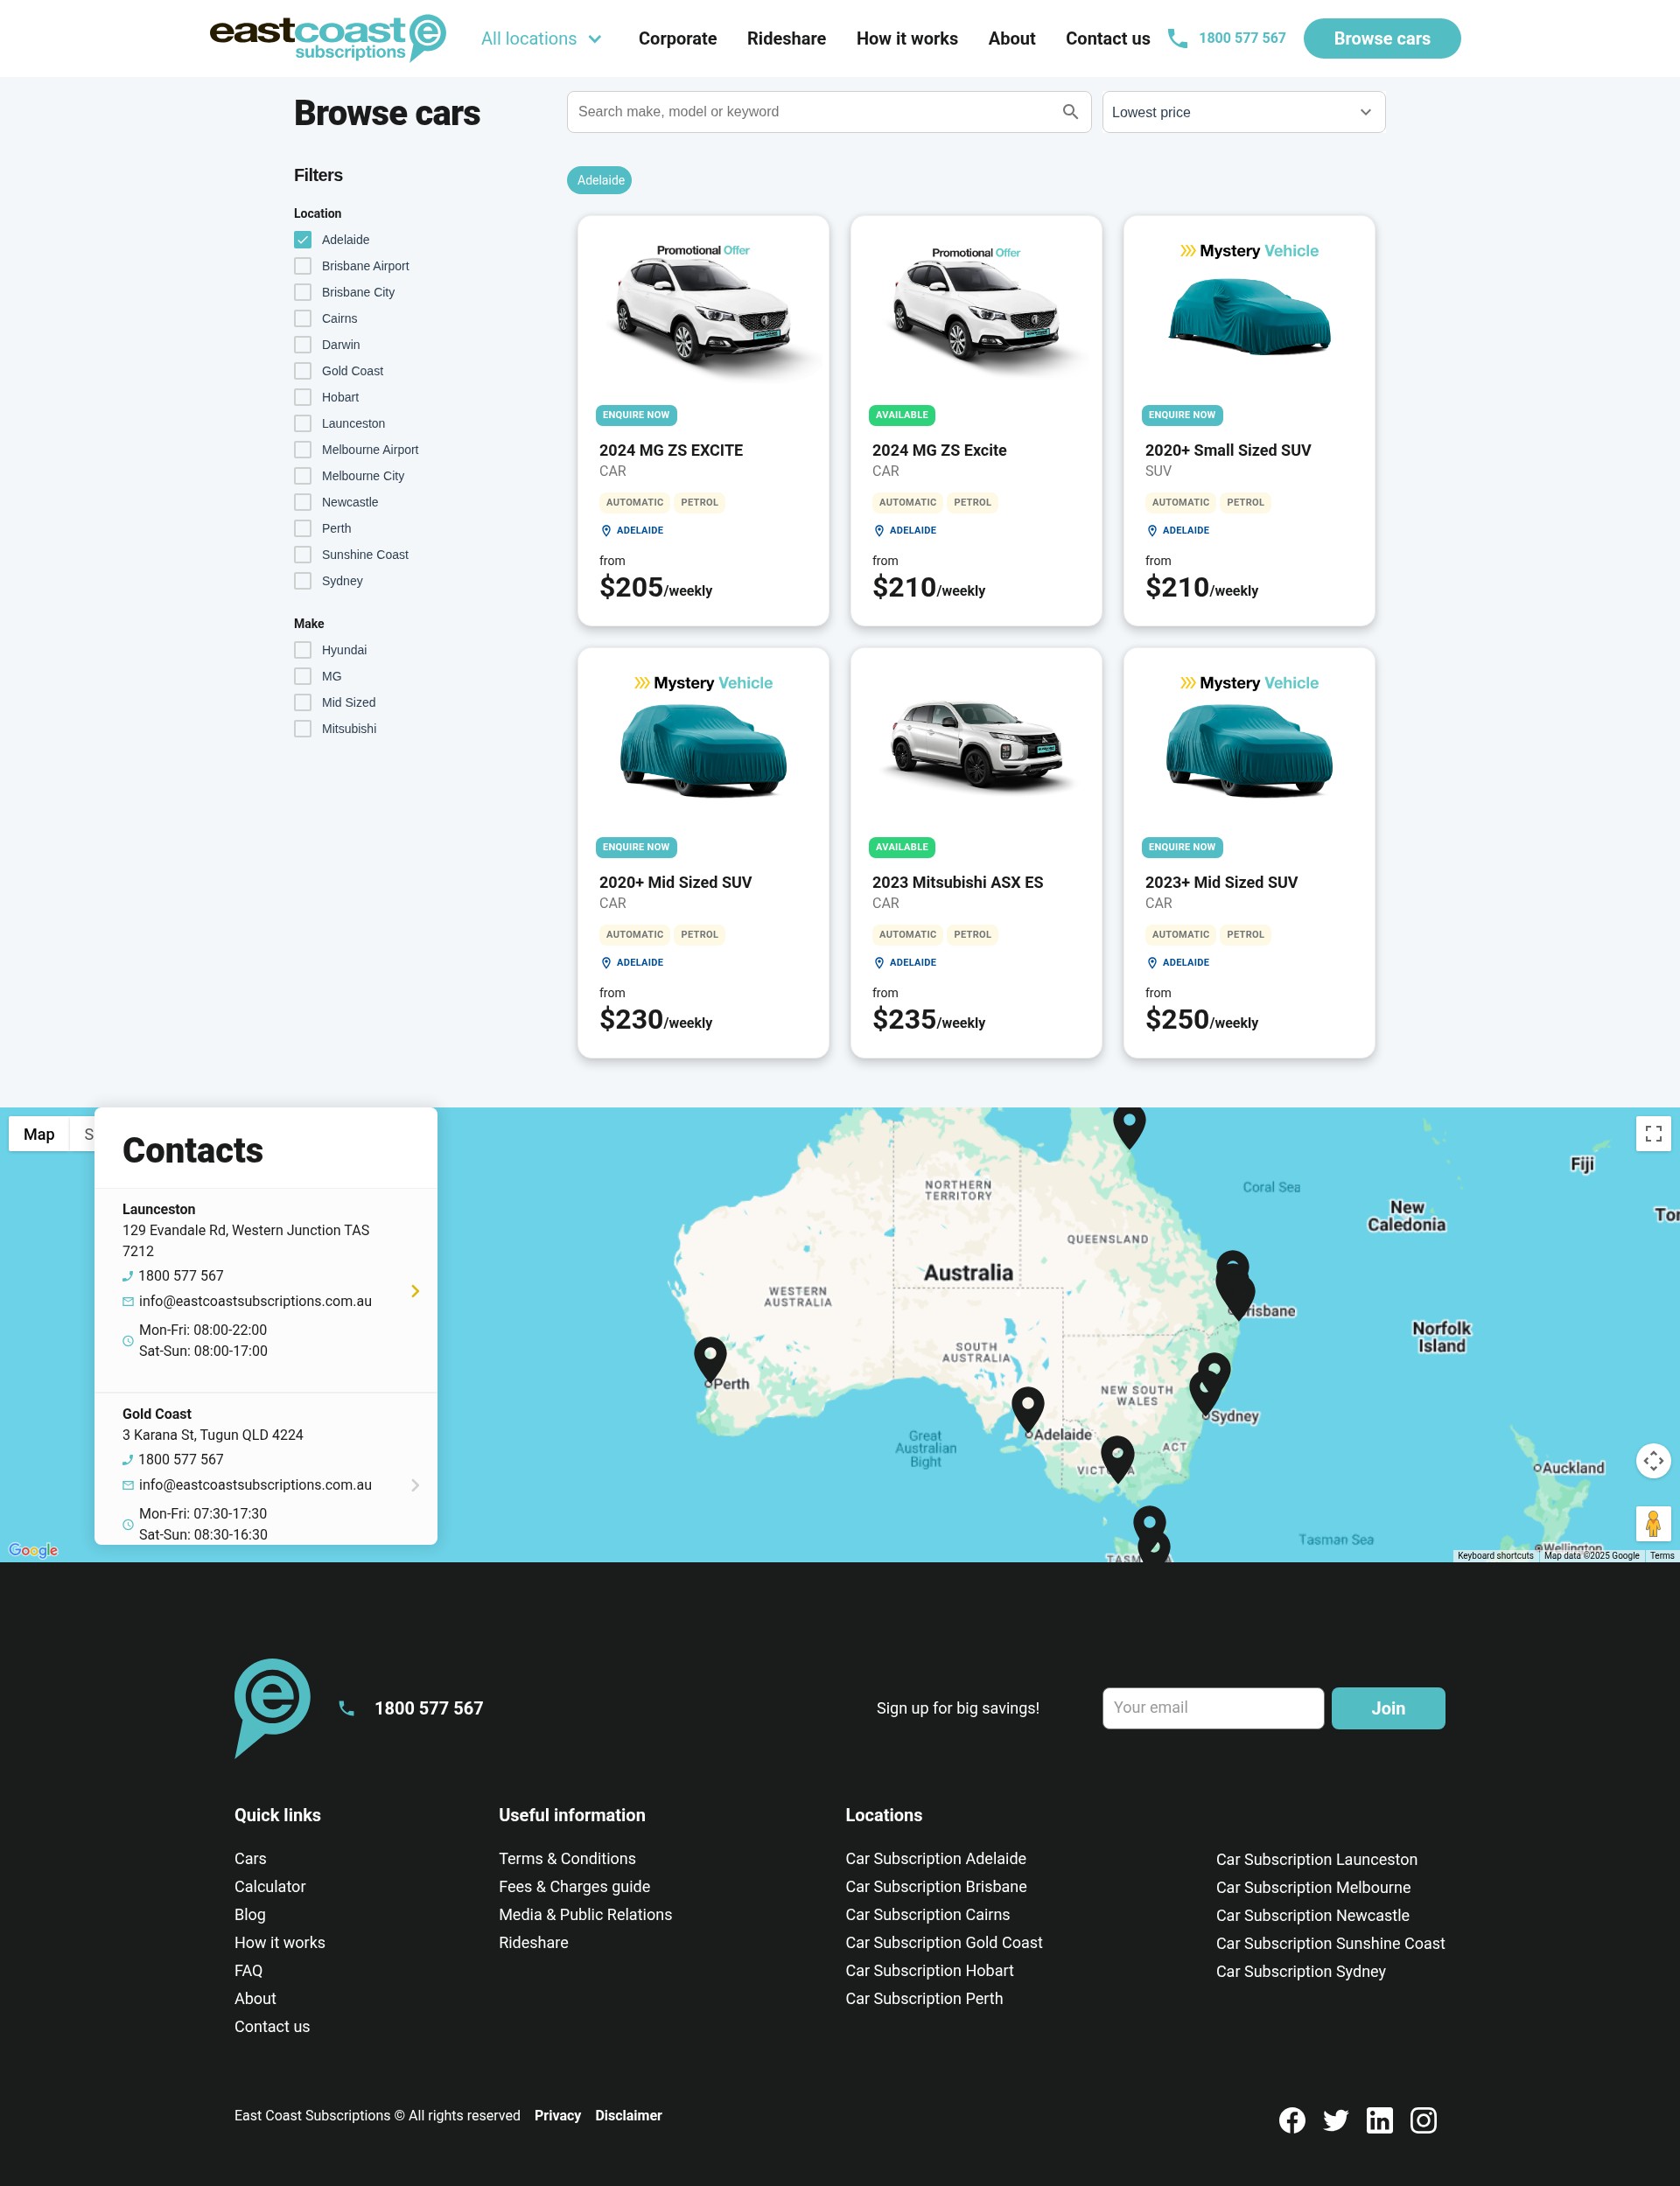The height and width of the screenshot is (2186, 1680).
Task: Open the Rideshare menu item
Action: (786, 39)
